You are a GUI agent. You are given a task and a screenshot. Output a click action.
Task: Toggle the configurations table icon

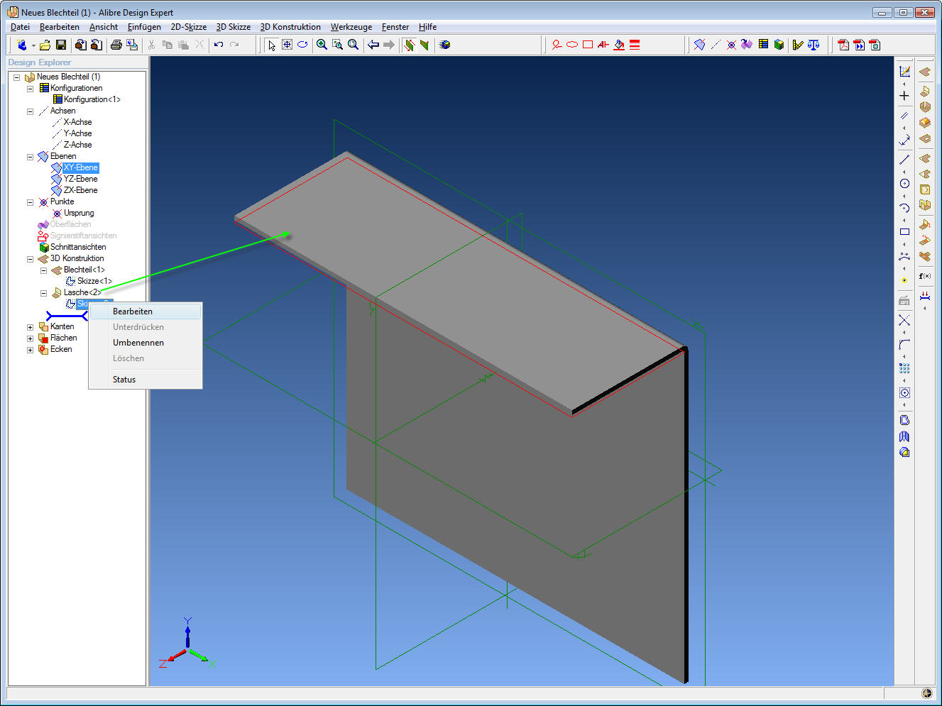pos(763,45)
